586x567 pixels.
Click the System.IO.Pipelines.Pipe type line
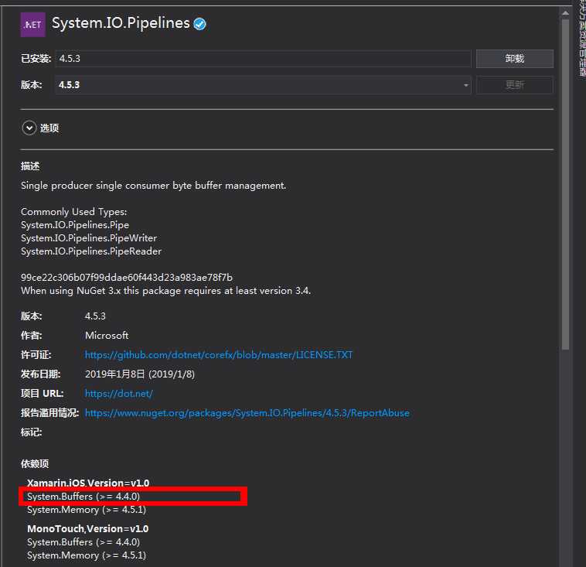pos(75,225)
